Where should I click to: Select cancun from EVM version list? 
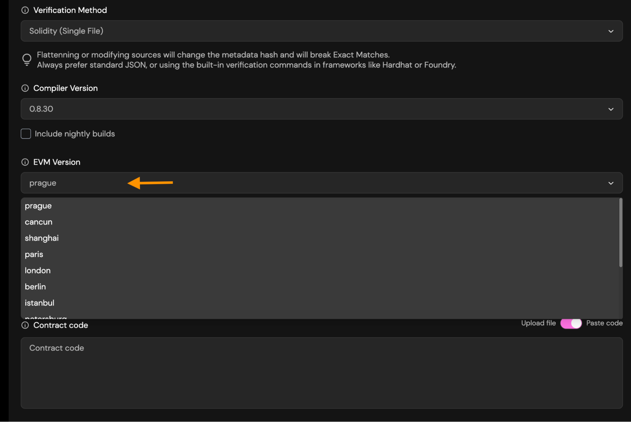[x=39, y=222]
